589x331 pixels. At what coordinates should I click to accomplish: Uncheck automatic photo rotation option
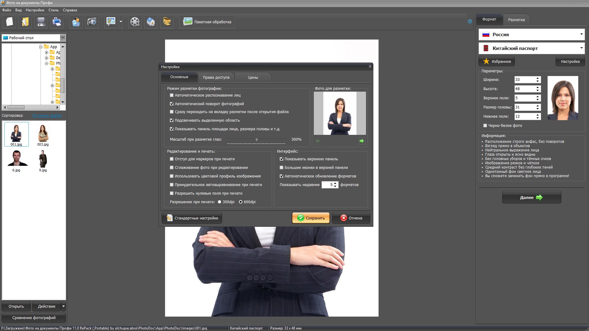pyautogui.click(x=172, y=104)
